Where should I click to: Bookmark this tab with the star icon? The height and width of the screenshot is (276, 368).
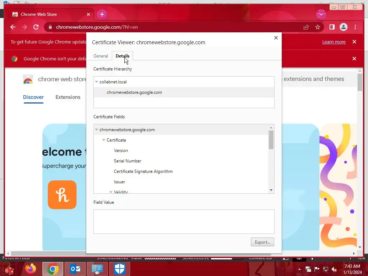[x=318, y=27]
